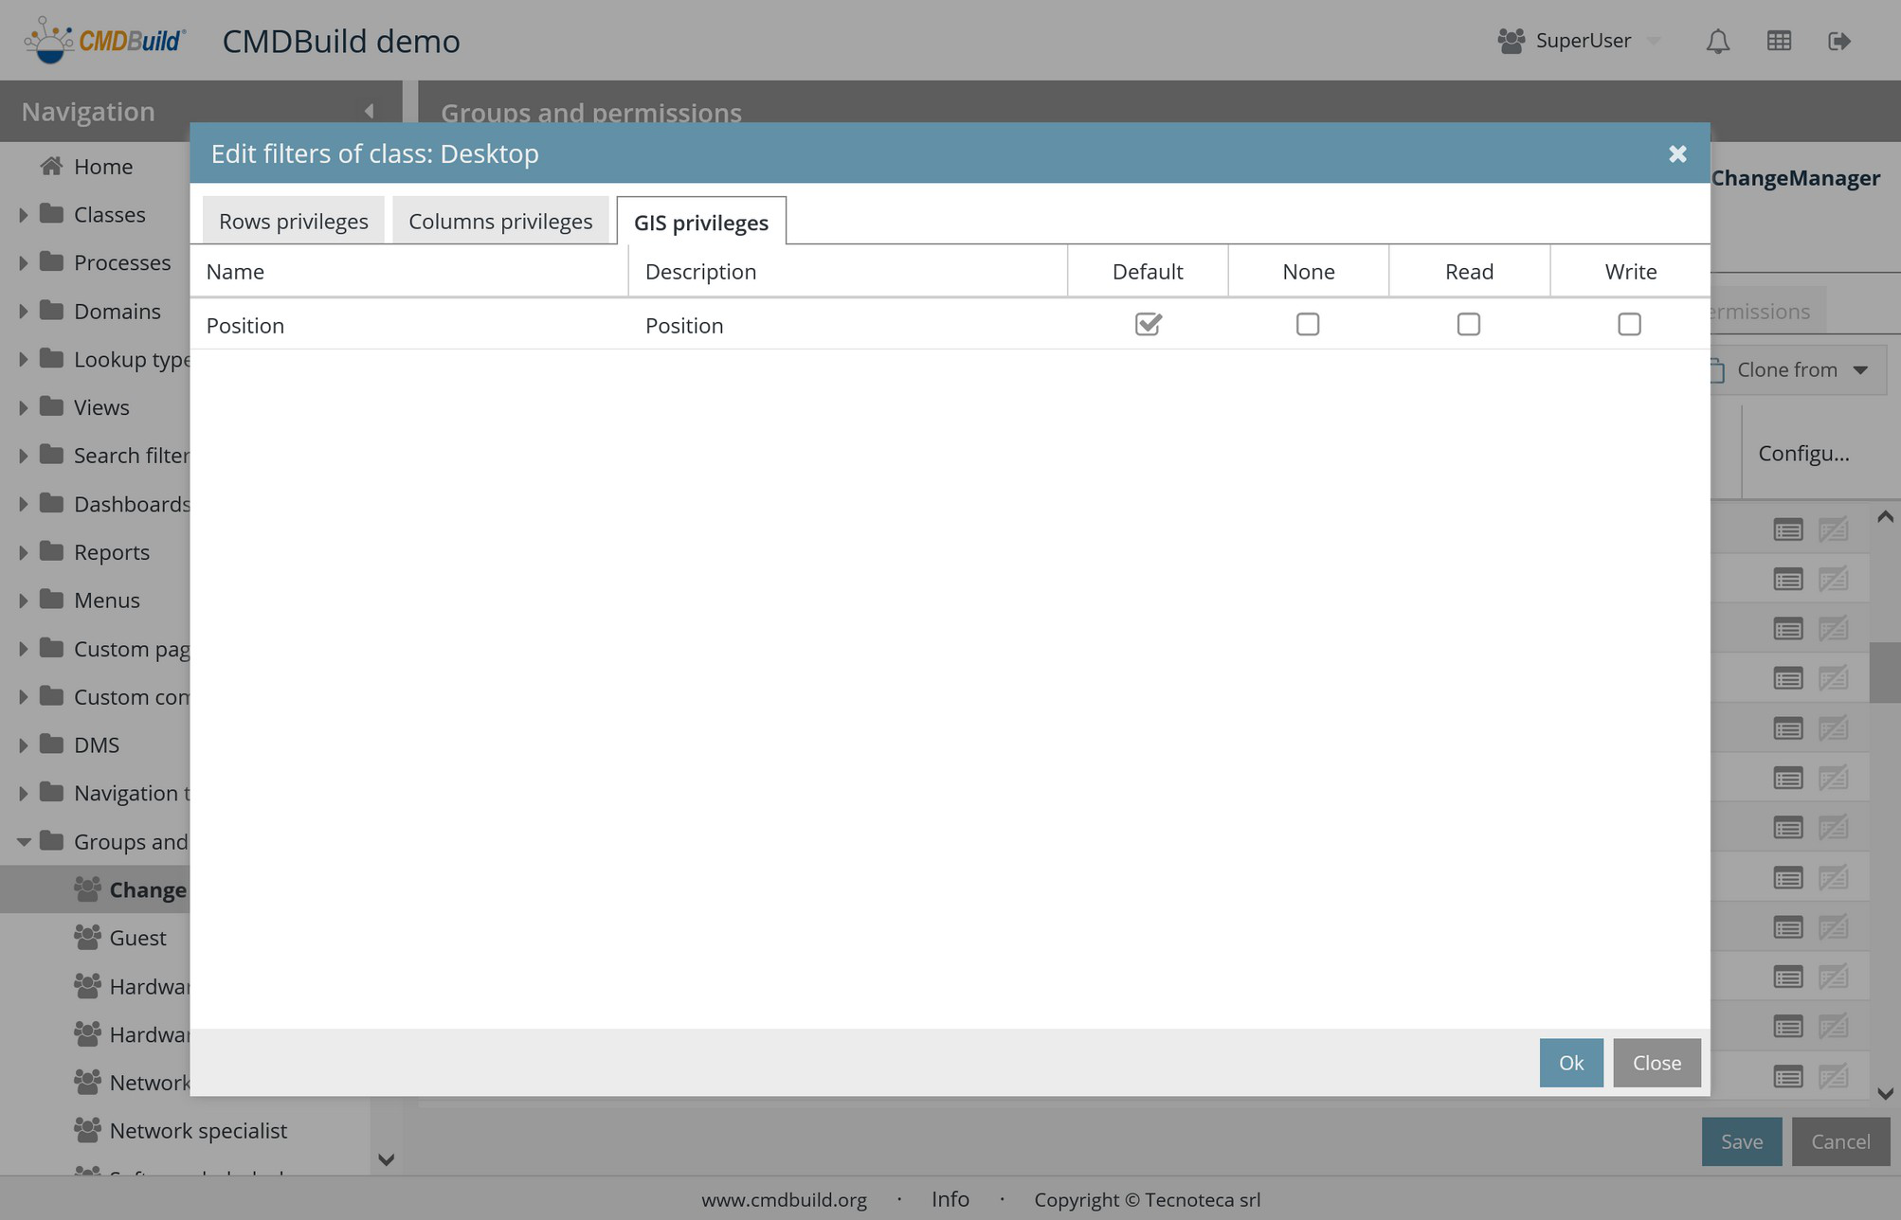
Task: Enable Read privilege for Position
Action: [1468, 324]
